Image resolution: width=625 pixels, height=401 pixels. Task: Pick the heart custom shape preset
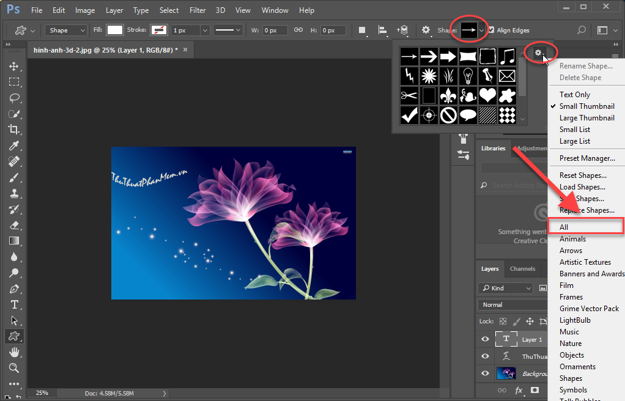point(487,95)
